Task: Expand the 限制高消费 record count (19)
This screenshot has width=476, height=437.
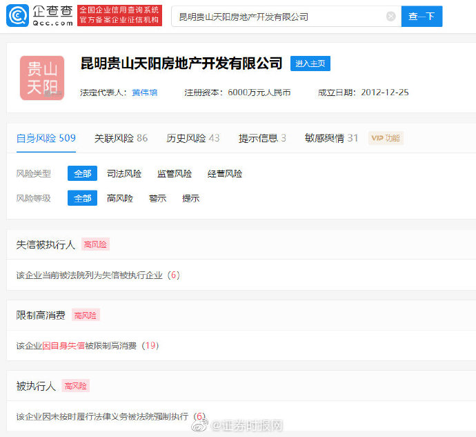Action: (150, 346)
